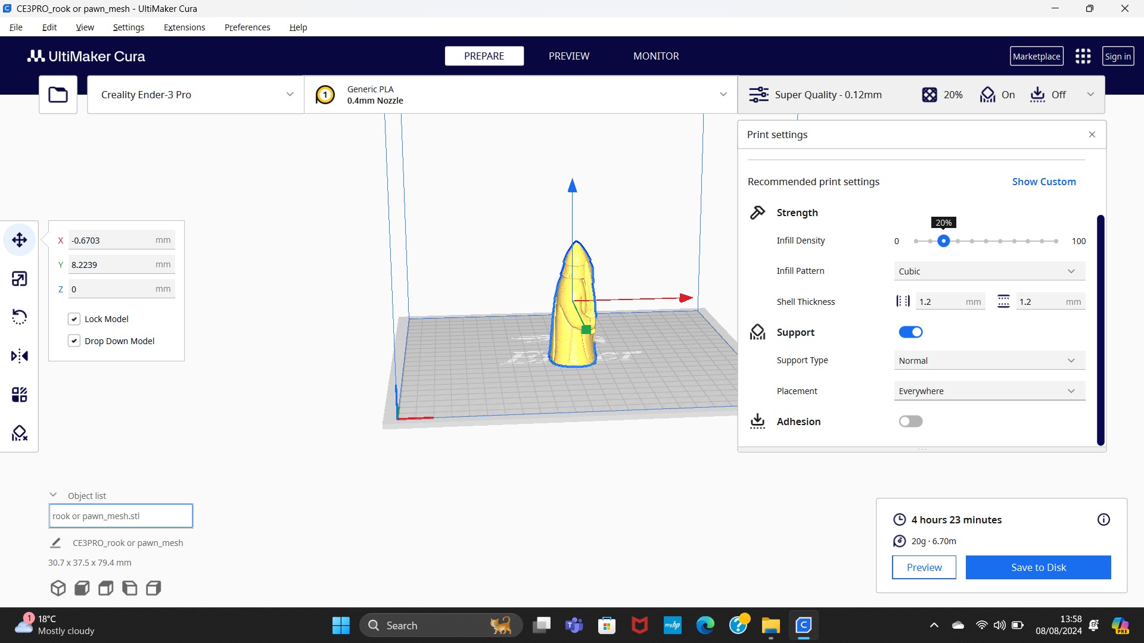This screenshot has width=1144, height=643.
Task: Disable the Support toggle
Action: click(x=910, y=332)
